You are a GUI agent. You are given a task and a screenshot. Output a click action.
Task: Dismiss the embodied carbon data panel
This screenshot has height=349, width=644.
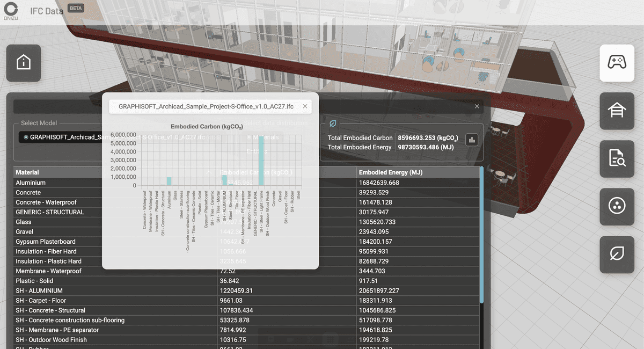coord(477,106)
